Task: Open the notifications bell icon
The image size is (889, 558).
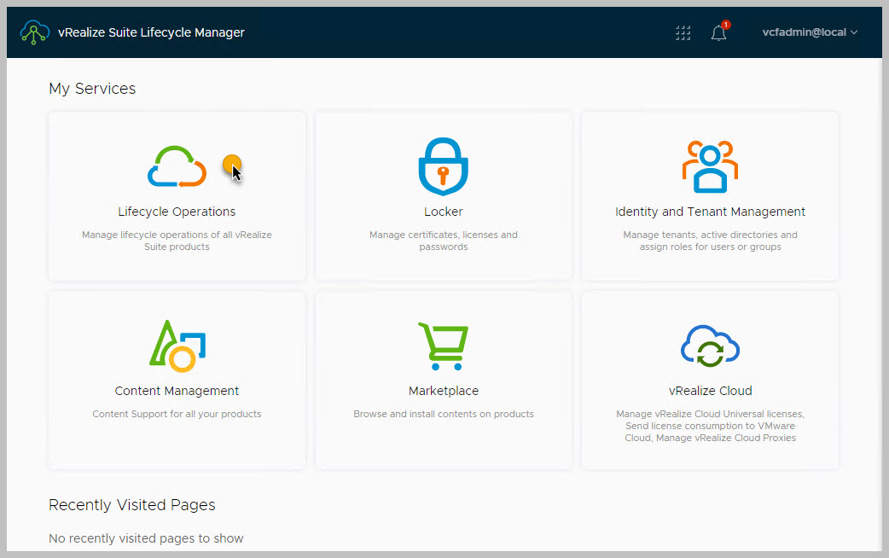Action: (718, 33)
